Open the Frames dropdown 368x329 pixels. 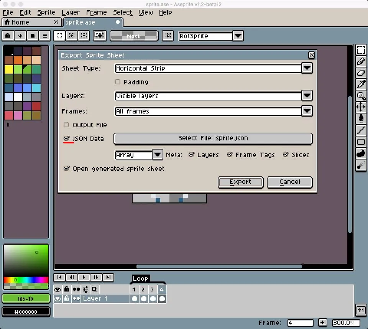coord(307,111)
